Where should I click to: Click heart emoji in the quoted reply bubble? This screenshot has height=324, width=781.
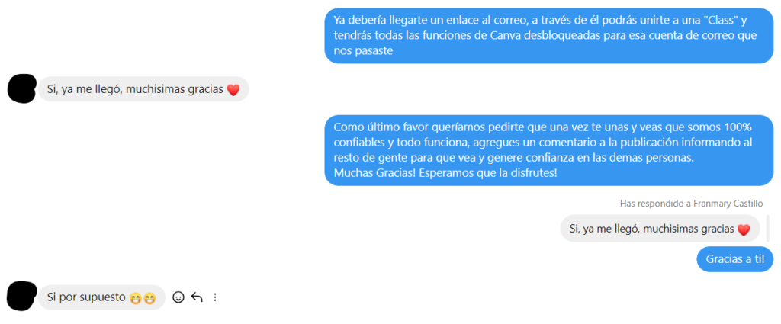[x=744, y=229]
